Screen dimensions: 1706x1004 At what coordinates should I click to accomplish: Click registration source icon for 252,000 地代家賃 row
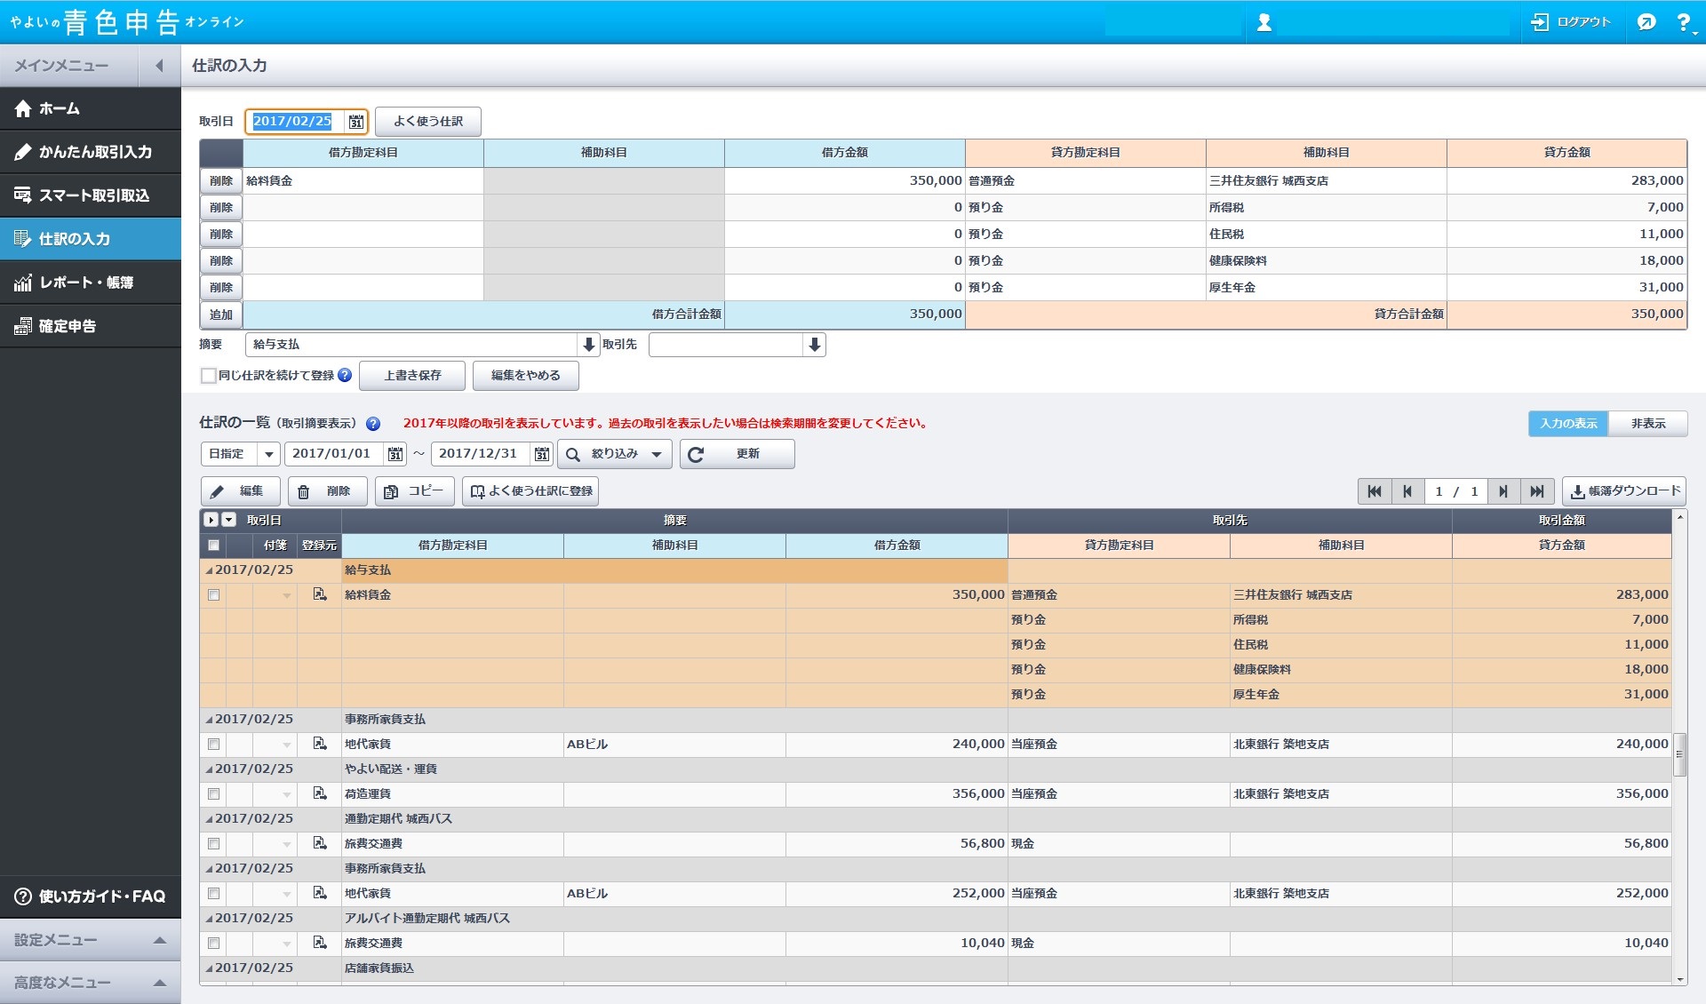tap(320, 893)
